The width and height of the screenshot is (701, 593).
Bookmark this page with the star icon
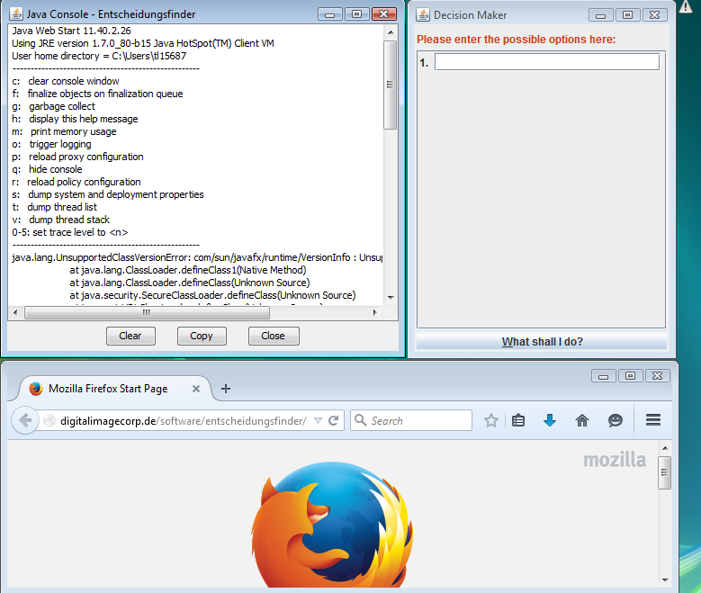coord(491,420)
